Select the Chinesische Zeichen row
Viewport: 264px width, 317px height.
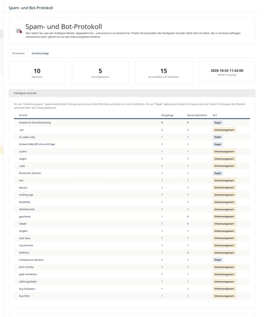tap(132, 260)
